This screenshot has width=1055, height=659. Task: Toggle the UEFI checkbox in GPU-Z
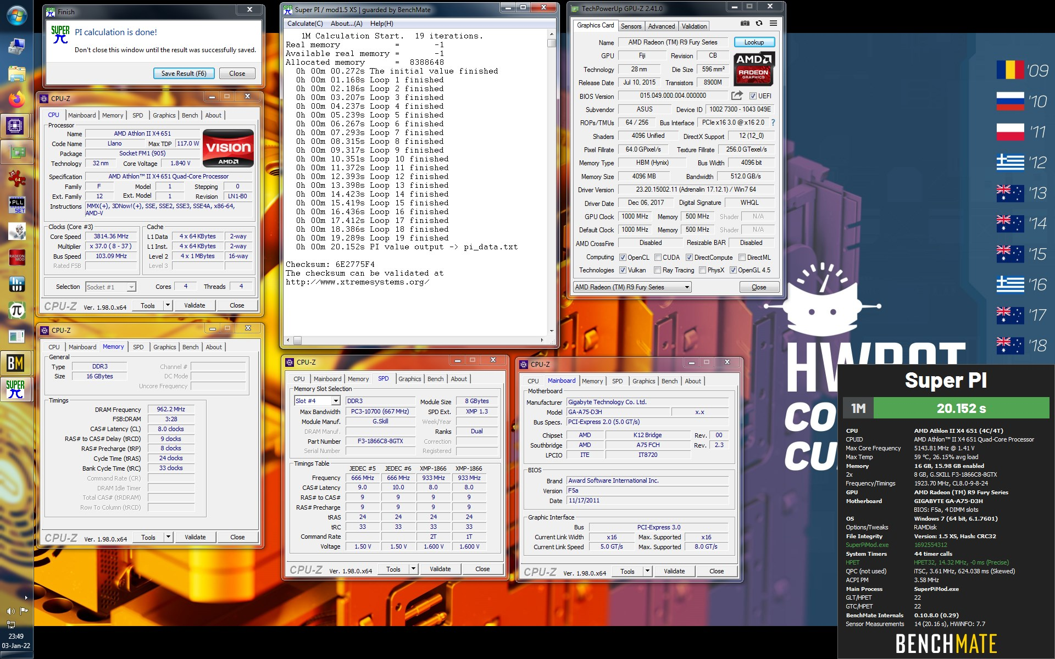tap(753, 96)
